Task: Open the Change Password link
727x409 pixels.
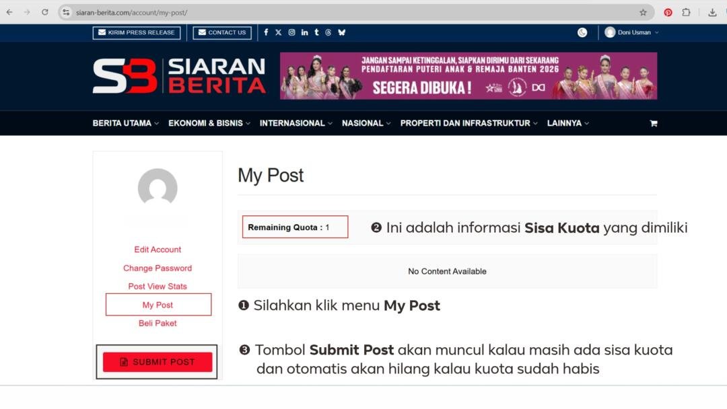Action: [x=158, y=268]
